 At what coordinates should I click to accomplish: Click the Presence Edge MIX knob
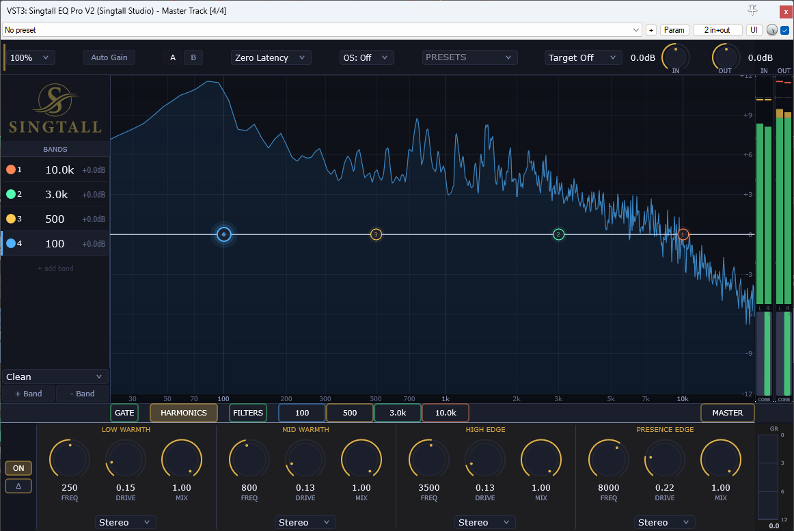tap(721, 459)
